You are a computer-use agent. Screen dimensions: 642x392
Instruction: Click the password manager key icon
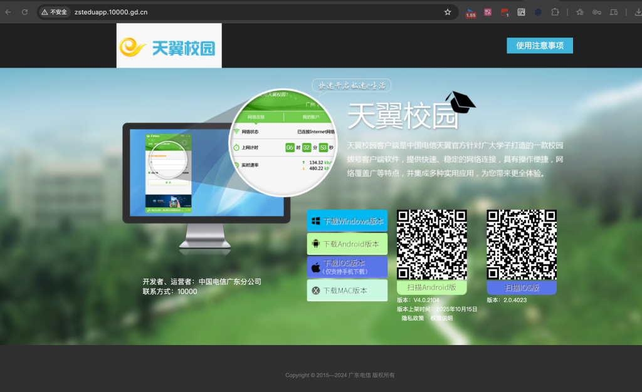tap(597, 11)
